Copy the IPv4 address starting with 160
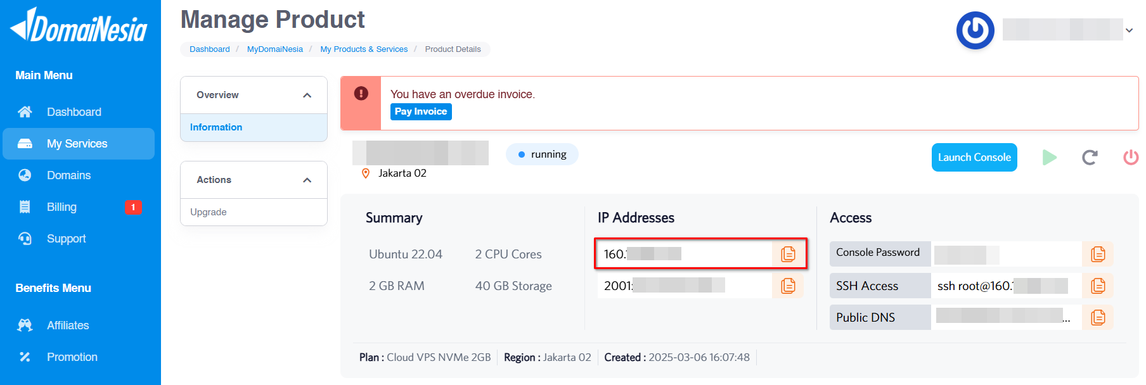The width and height of the screenshot is (1146, 385). 788,254
